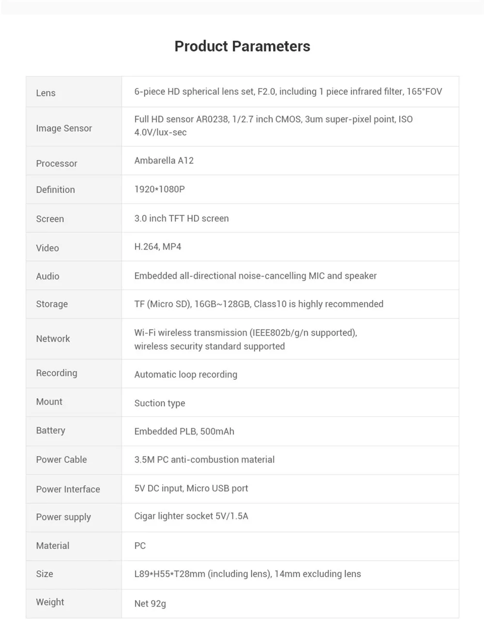484x640 pixels.
Task: Click the Material row label
Action: click(x=52, y=546)
